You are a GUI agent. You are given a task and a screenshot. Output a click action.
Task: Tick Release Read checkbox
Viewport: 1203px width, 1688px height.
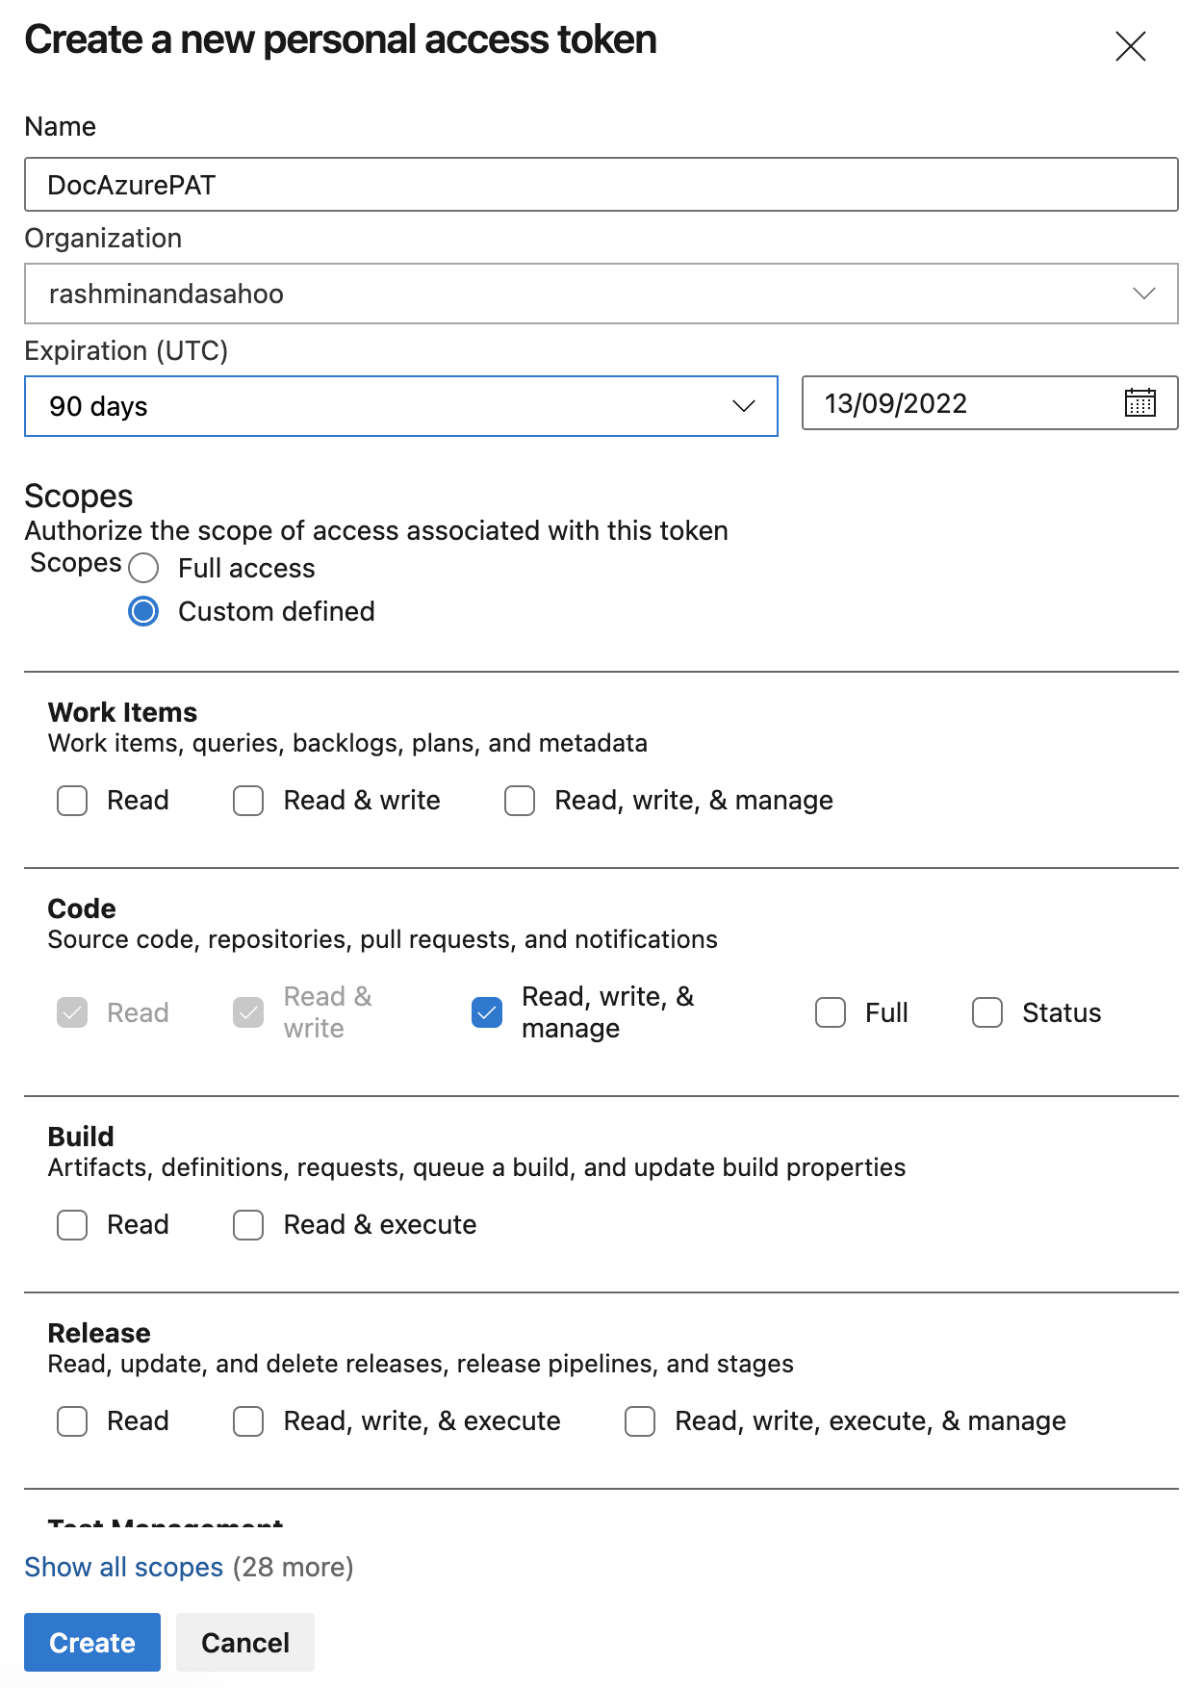tap(72, 1421)
